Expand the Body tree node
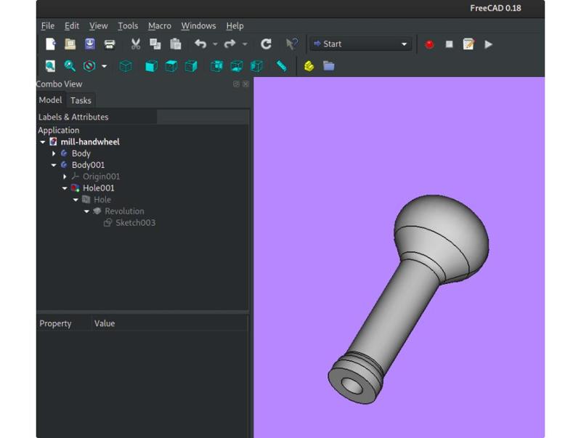Screen dimensions: 581x438 click(54, 154)
